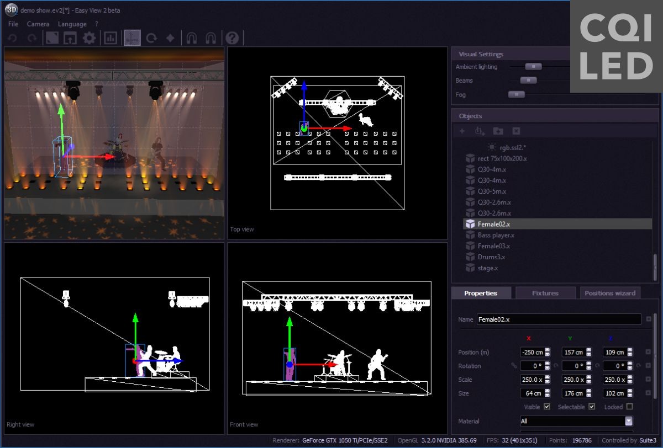This screenshot has width=663, height=448.
Task: Increase the Position X value with stepper
Action: (547, 350)
